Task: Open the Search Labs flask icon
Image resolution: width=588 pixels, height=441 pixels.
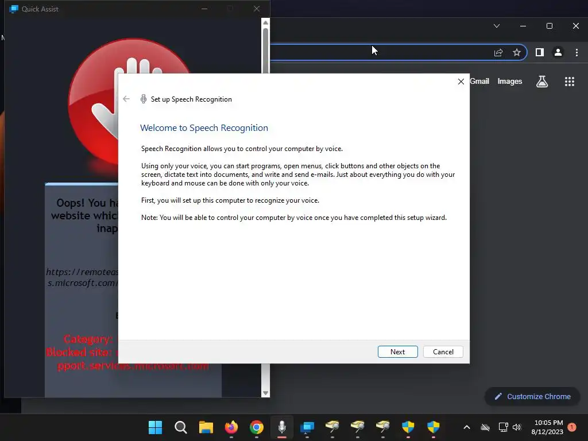Action: [541, 82]
